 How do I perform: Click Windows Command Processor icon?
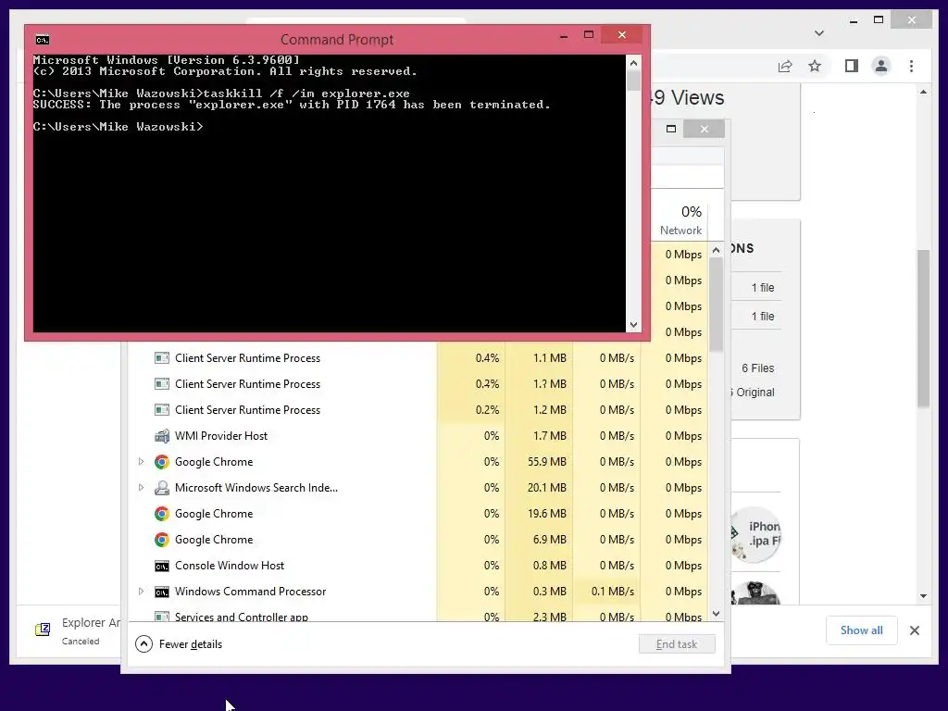click(161, 592)
